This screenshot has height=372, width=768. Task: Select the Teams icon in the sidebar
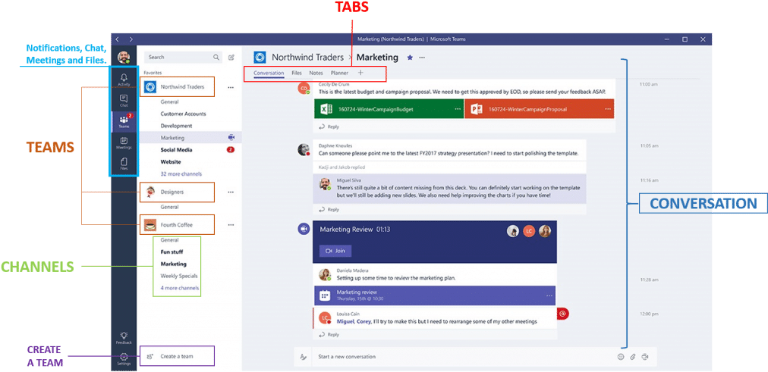[x=124, y=122]
